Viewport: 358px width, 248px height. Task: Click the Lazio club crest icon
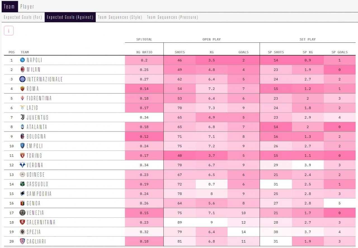pos(22,108)
